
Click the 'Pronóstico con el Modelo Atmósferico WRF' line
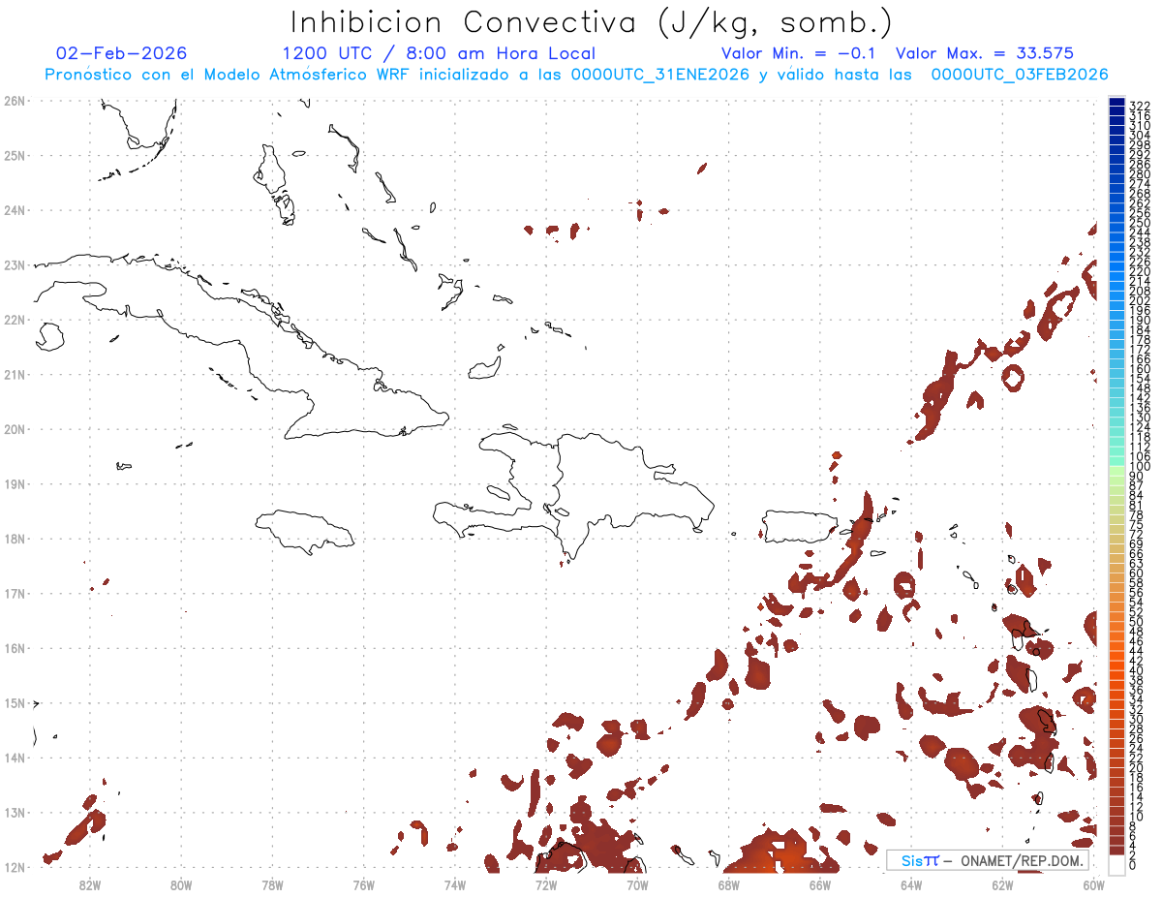tap(576, 75)
